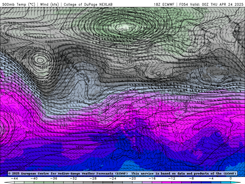Click the 5280 height contour label
Screen dimensions: 245x184
122,10
